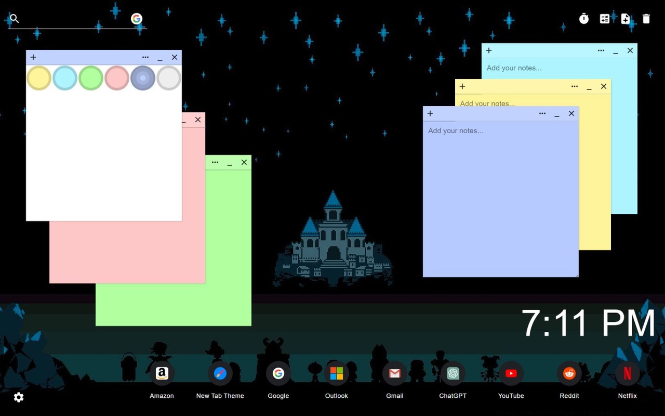
Task: Click the plus on the periwinkle note
Action: 430,113
